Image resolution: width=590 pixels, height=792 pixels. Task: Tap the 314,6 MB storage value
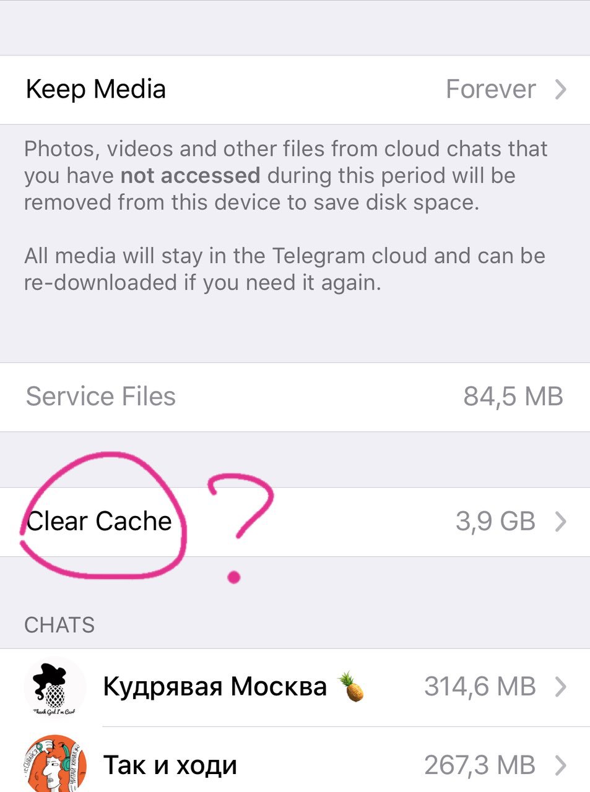[x=480, y=687]
